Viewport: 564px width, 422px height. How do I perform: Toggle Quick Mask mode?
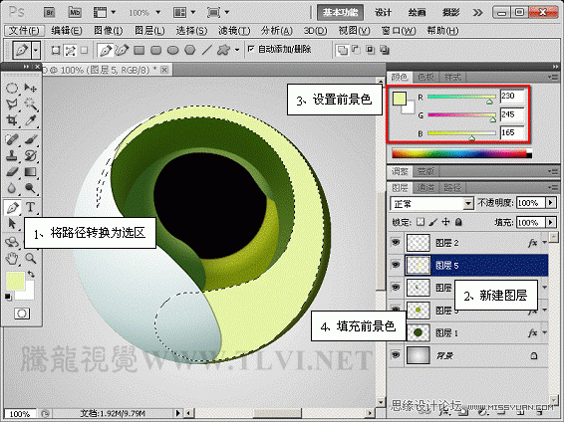[22, 314]
